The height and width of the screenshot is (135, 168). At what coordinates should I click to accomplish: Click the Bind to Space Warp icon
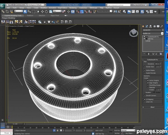[11, 11]
